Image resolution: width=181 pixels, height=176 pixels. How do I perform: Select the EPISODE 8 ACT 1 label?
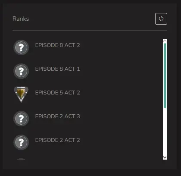point(57,69)
